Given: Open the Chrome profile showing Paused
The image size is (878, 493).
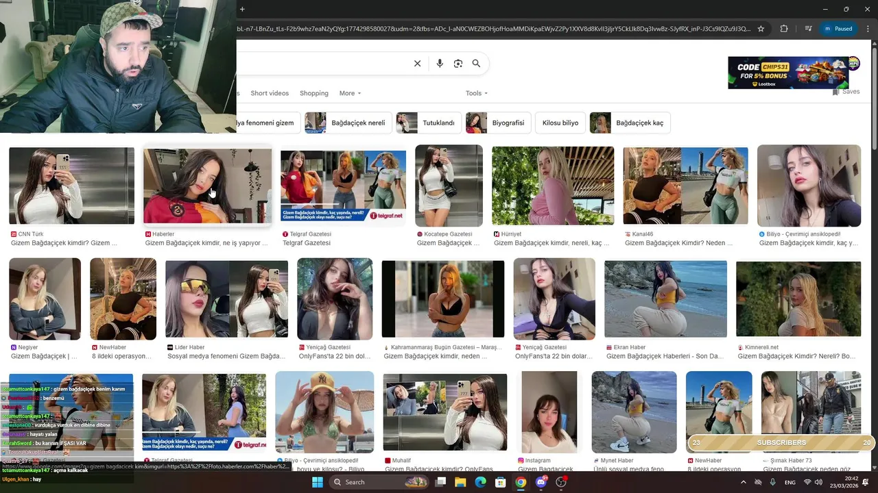Looking at the screenshot, I should tap(838, 29).
